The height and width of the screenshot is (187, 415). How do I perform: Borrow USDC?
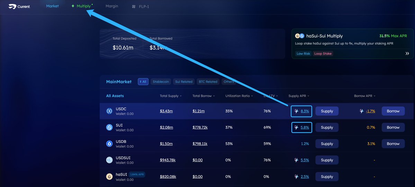(393, 111)
